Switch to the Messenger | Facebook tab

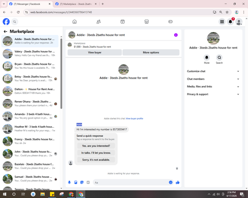pos(30,4)
